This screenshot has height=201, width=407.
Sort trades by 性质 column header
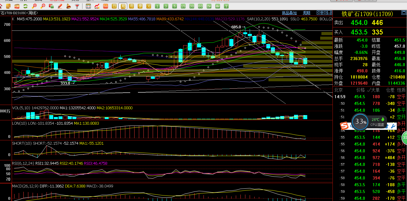pyautogui.click(x=401, y=90)
